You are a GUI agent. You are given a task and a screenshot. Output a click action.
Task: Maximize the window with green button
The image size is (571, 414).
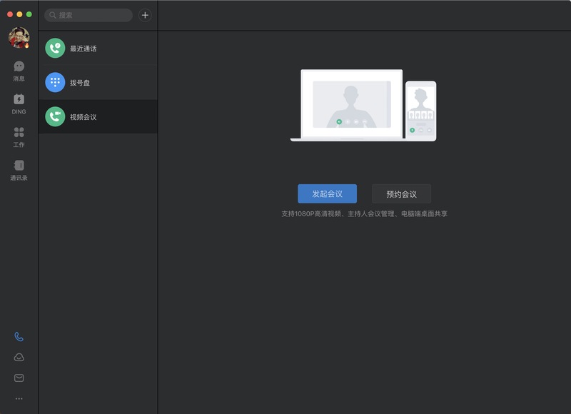point(29,14)
